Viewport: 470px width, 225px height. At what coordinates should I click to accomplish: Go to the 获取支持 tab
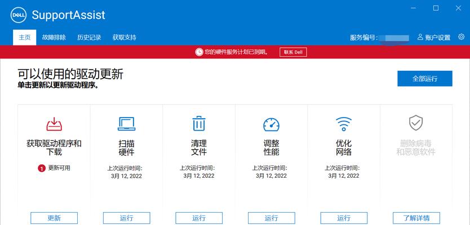[125, 37]
